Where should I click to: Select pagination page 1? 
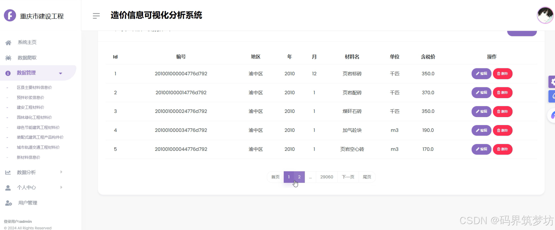coord(289,177)
